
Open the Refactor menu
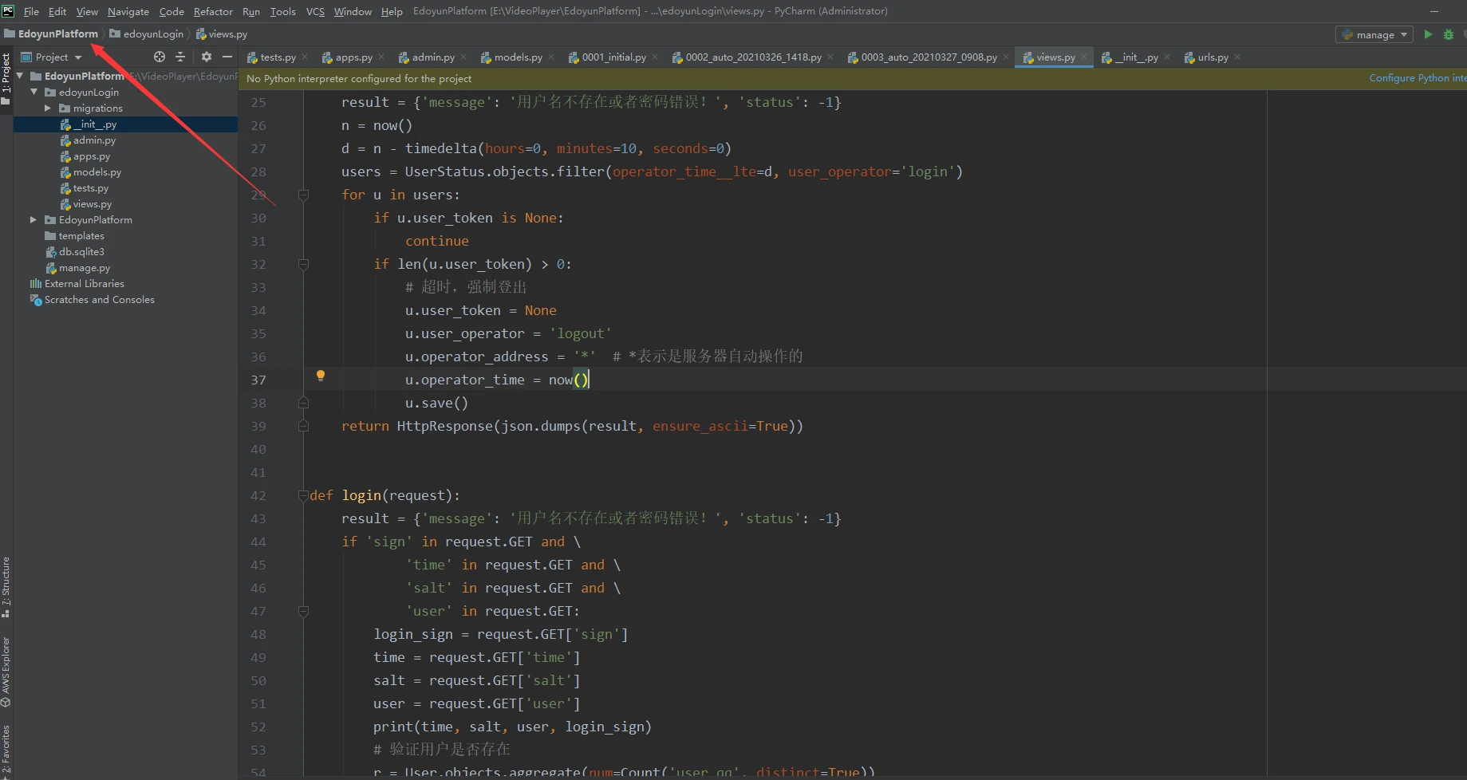pos(213,11)
